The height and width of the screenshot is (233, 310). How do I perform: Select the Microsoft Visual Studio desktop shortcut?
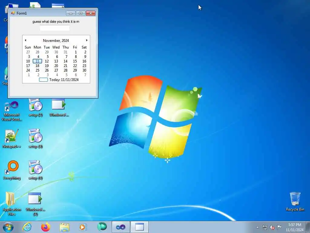pyautogui.click(x=12, y=110)
